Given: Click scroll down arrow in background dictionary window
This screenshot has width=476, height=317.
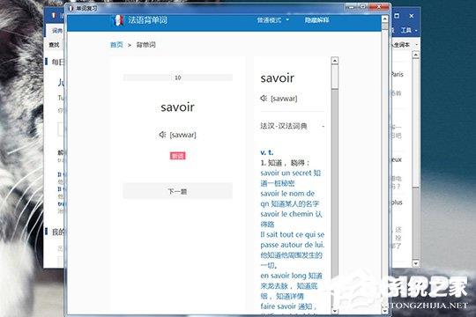Looking at the screenshot, I should pos(415,263).
